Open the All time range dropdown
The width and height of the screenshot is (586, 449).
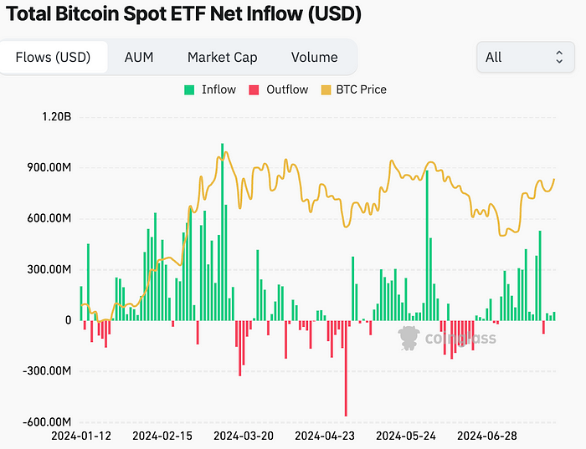point(526,57)
